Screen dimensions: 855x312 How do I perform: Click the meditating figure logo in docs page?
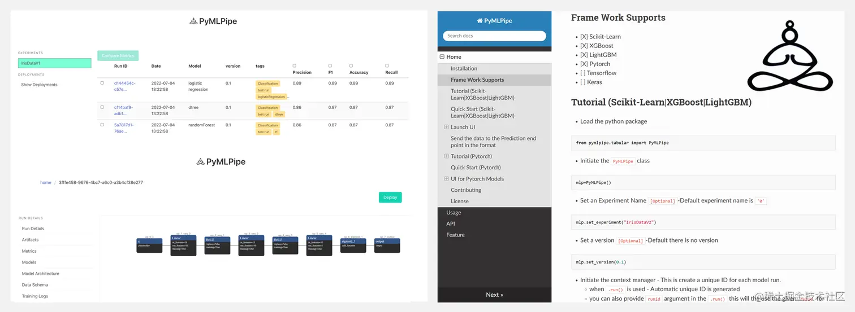click(790, 55)
